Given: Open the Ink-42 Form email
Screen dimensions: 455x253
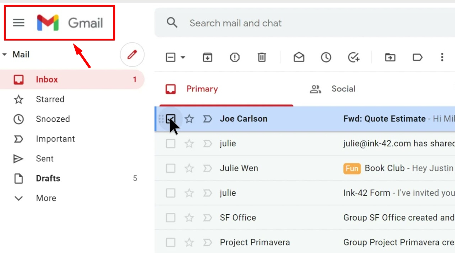Looking at the screenshot, I should click(x=305, y=193).
